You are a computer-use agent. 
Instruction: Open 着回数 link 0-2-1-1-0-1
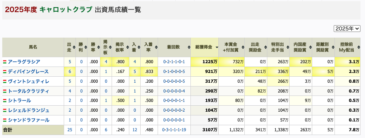pyautogui.click(x=174, y=62)
